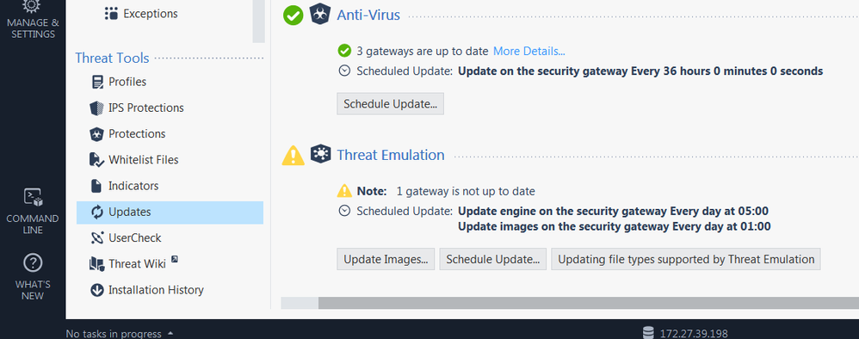Open Threat Wiki external link
Image resolution: width=859 pixels, height=339 pixels.
[x=134, y=263]
